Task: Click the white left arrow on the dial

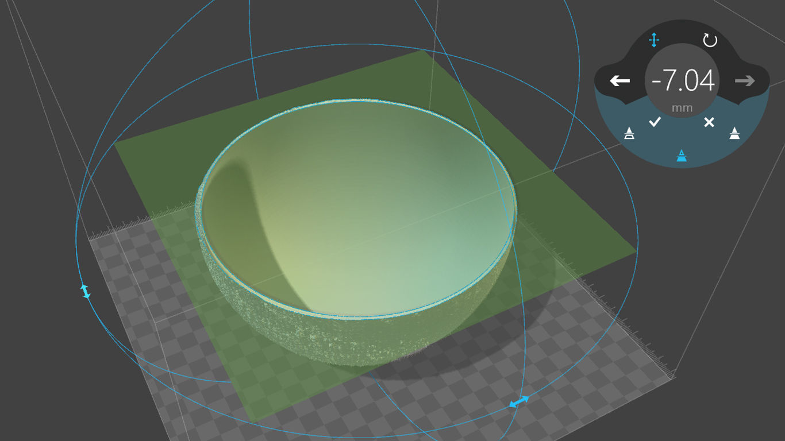Action: [619, 81]
